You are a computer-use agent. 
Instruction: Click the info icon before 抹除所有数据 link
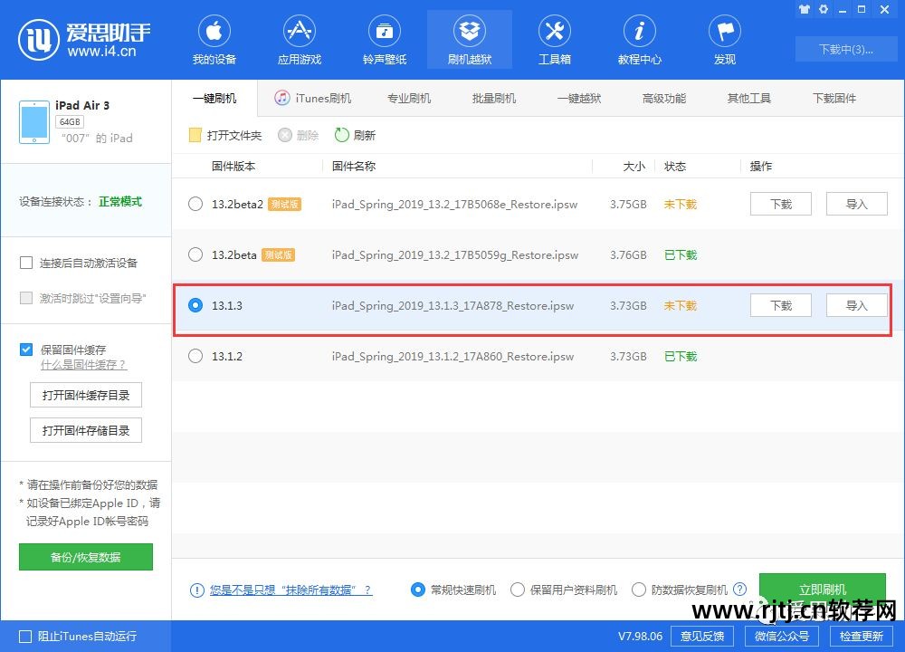(x=196, y=590)
